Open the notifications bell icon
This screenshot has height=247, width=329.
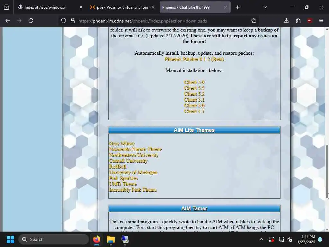click(x=320, y=239)
